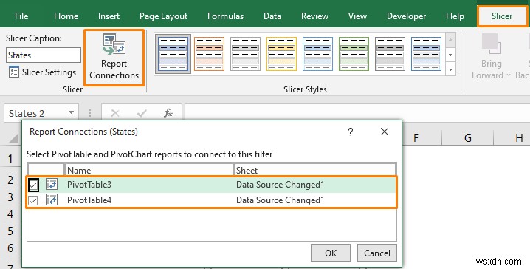Click the Slicer Caption input field
The height and width of the screenshot is (269, 530).
(x=44, y=55)
